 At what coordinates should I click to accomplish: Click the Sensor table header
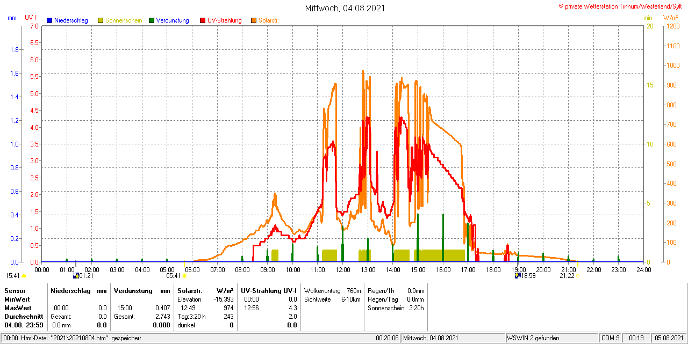(15, 290)
